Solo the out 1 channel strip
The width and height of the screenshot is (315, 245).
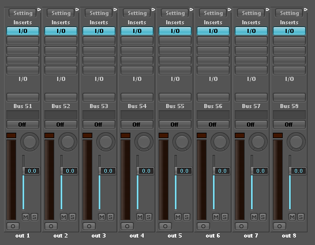(35, 217)
